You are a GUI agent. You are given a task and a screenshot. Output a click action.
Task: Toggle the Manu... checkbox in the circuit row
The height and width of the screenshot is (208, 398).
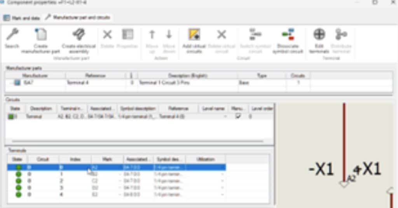[x=238, y=116]
